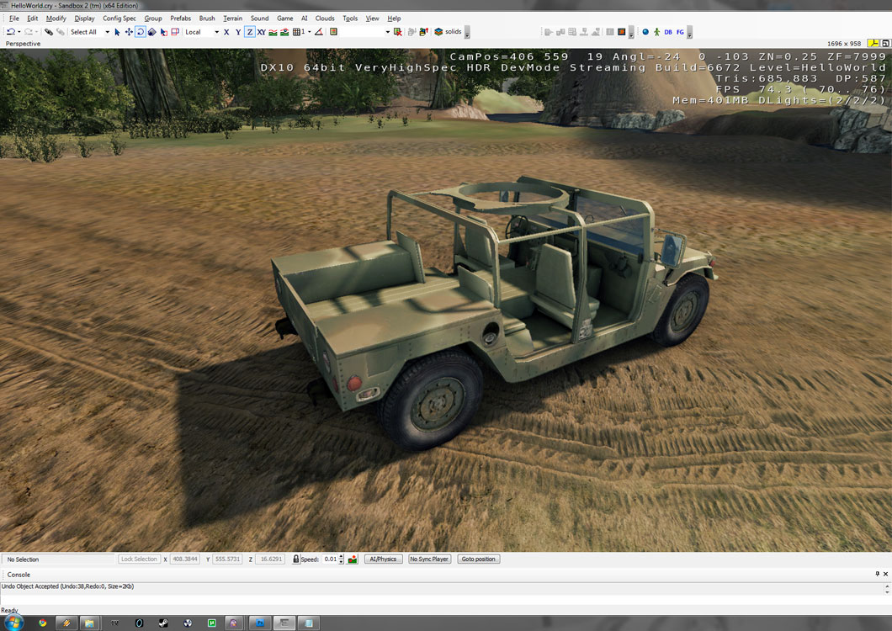
Task: Open the Flow Graph (FG) icon
Action: (681, 32)
